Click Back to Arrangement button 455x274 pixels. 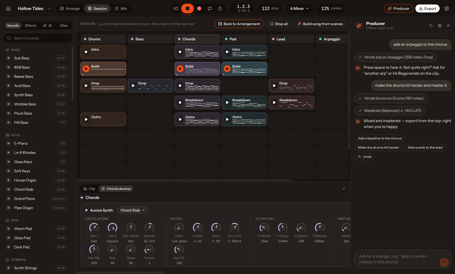click(239, 24)
